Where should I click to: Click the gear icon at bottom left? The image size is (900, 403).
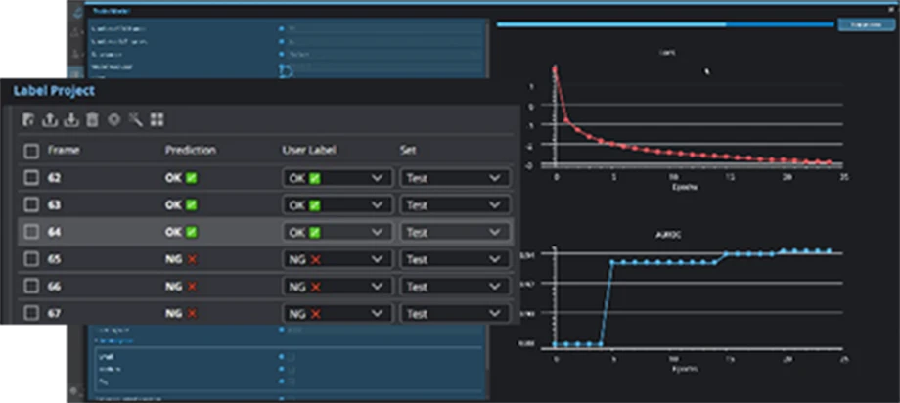[x=73, y=391]
